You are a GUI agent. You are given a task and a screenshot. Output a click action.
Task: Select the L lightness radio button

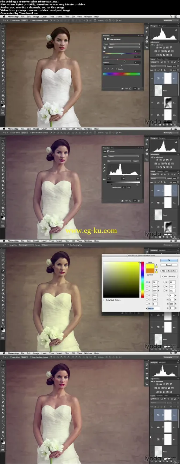(164, 282)
